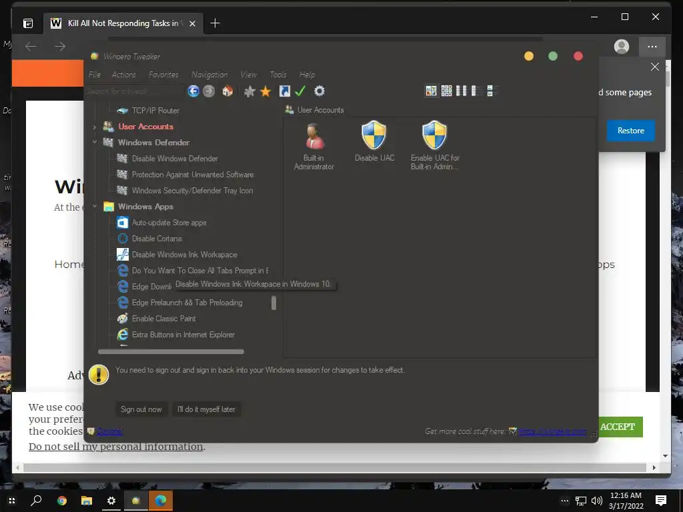Open the Built-in Administrator tweak icon
The height and width of the screenshot is (512, 683).
coord(314,147)
